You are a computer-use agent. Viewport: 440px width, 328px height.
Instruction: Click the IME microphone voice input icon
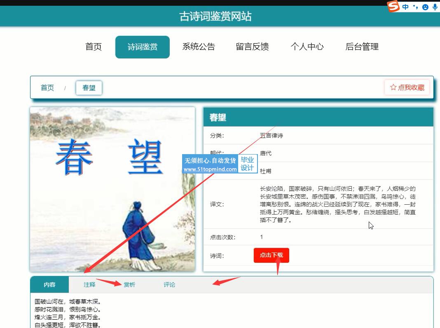coord(435,7)
